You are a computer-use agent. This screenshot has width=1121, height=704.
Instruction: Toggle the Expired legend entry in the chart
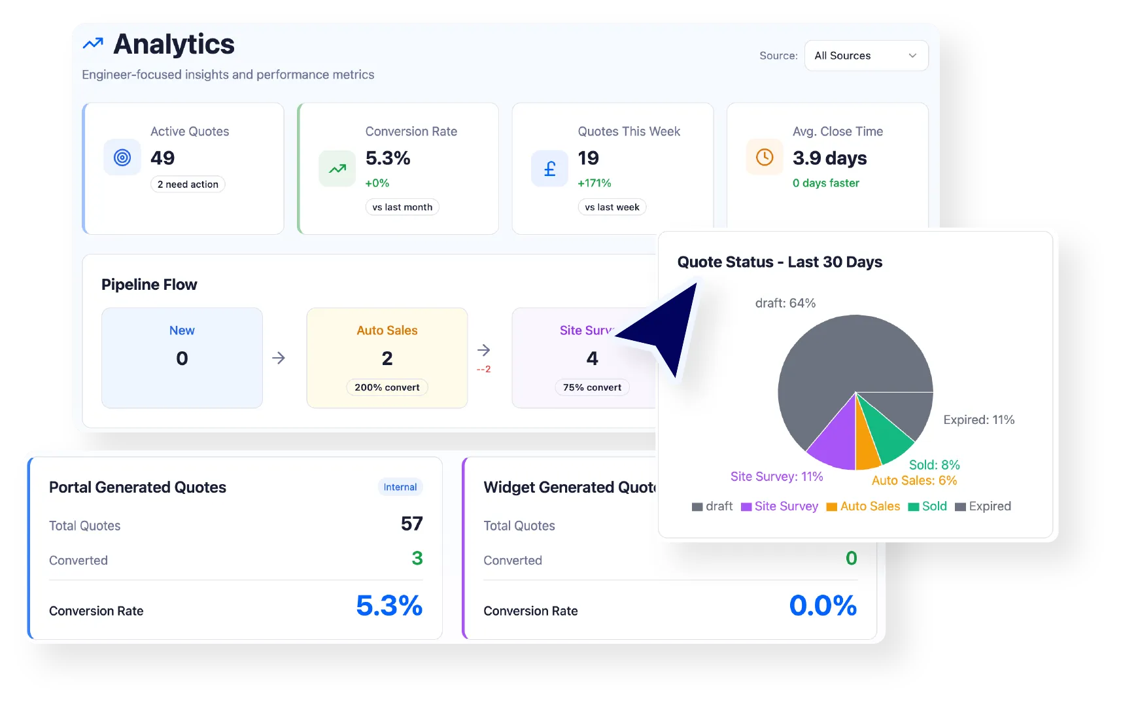tap(983, 506)
